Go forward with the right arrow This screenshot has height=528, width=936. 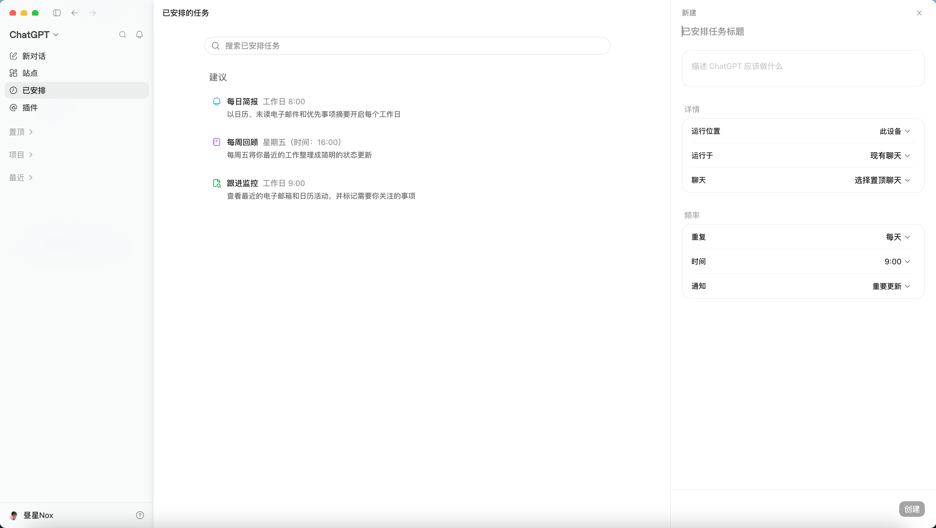click(x=93, y=13)
